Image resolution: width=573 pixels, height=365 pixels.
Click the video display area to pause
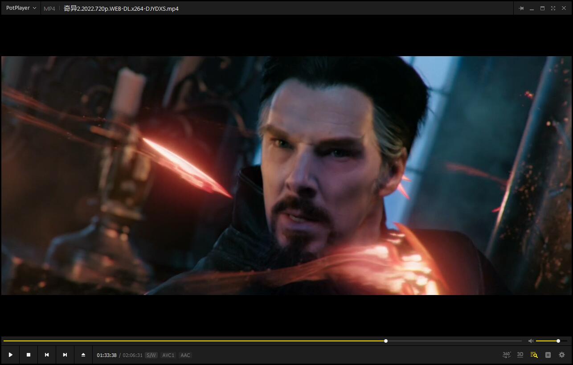(286, 175)
